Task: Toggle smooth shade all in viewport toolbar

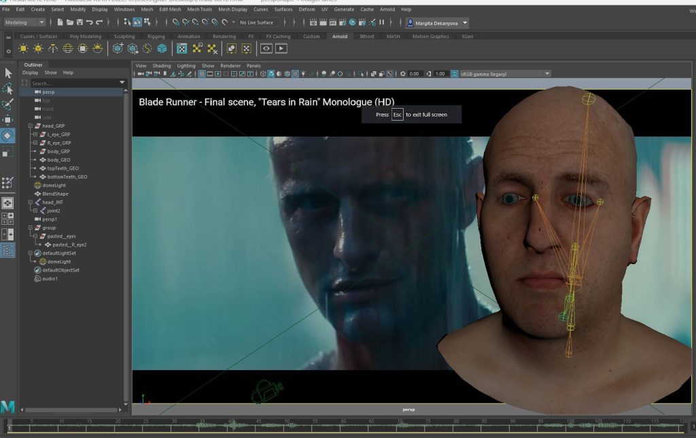Action: click(271, 74)
